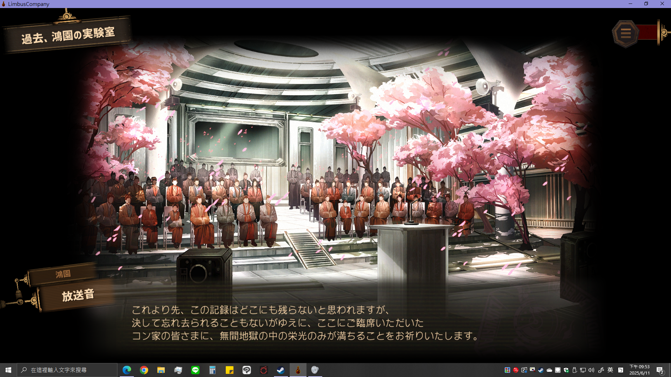Open the grey speaker app in the taskbar
The height and width of the screenshot is (377, 671).
(315, 370)
